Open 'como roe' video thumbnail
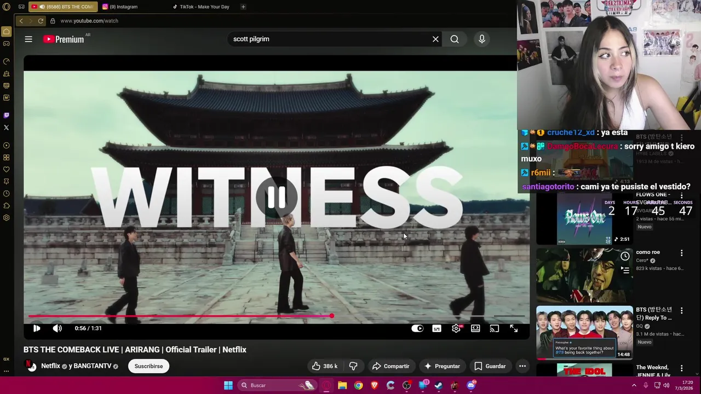Screen dimensions: 701x394 click(x=584, y=275)
